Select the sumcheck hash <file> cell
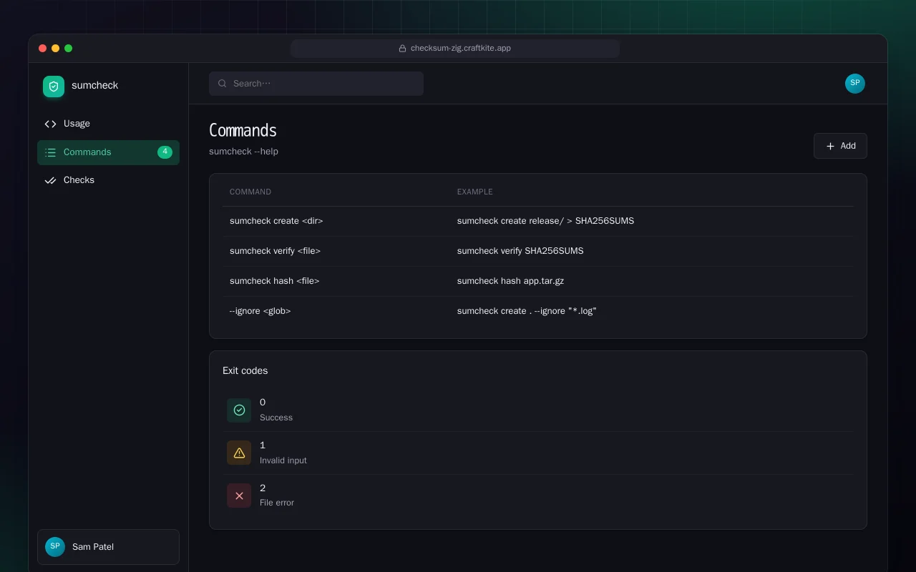Image resolution: width=916 pixels, height=572 pixels. [x=275, y=281]
